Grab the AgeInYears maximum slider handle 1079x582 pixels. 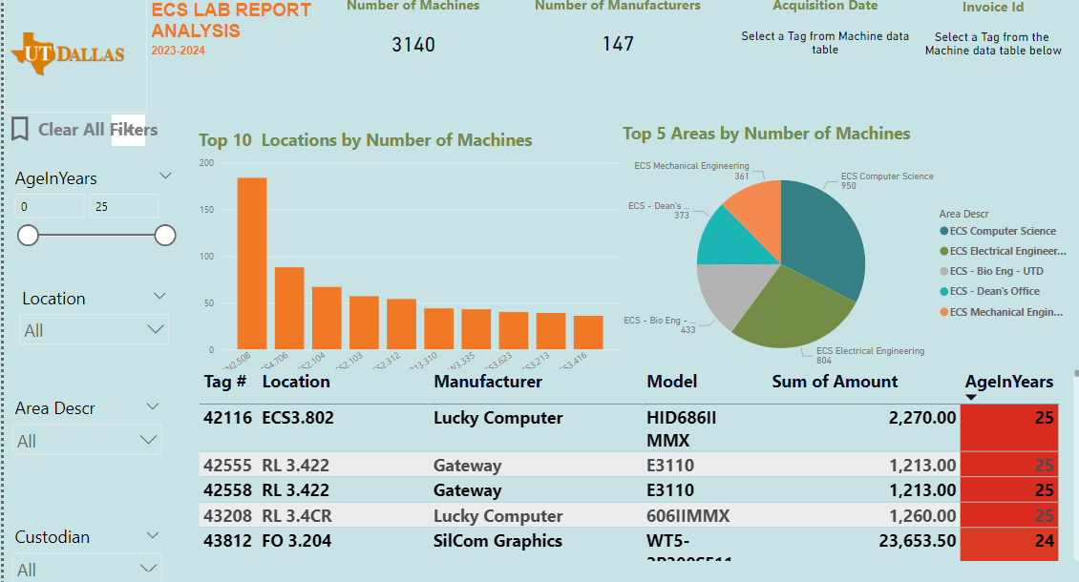[165, 236]
